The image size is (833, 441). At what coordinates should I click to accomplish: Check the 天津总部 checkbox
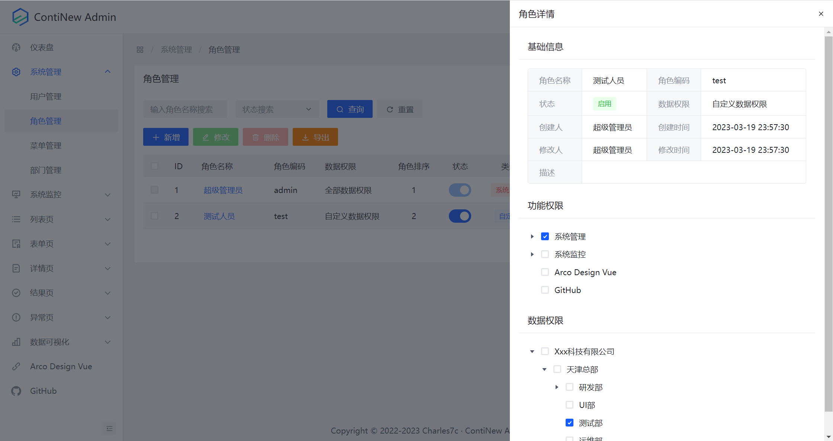tap(557, 369)
